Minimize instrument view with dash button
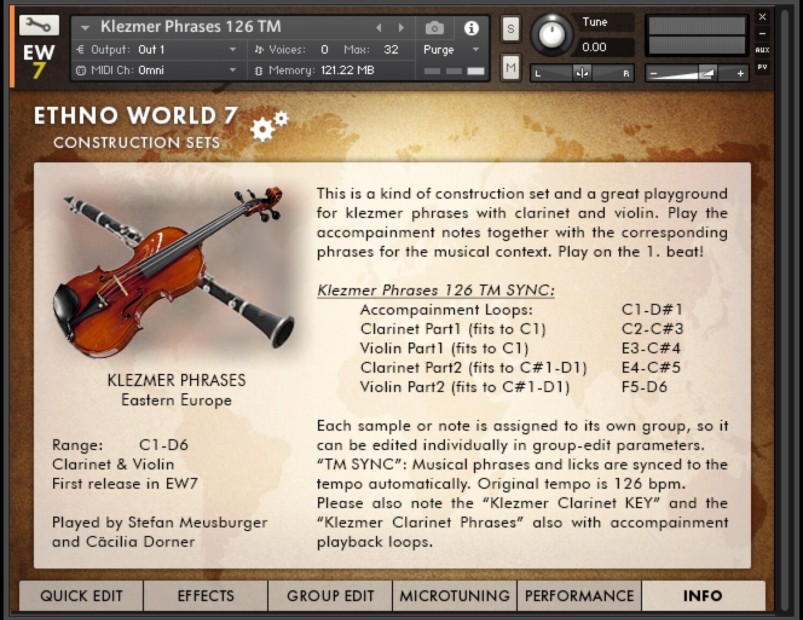The height and width of the screenshot is (620, 803). (762, 33)
